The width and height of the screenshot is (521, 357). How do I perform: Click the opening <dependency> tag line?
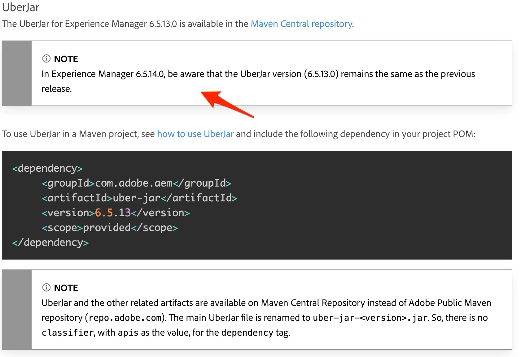pyautogui.click(x=47, y=168)
